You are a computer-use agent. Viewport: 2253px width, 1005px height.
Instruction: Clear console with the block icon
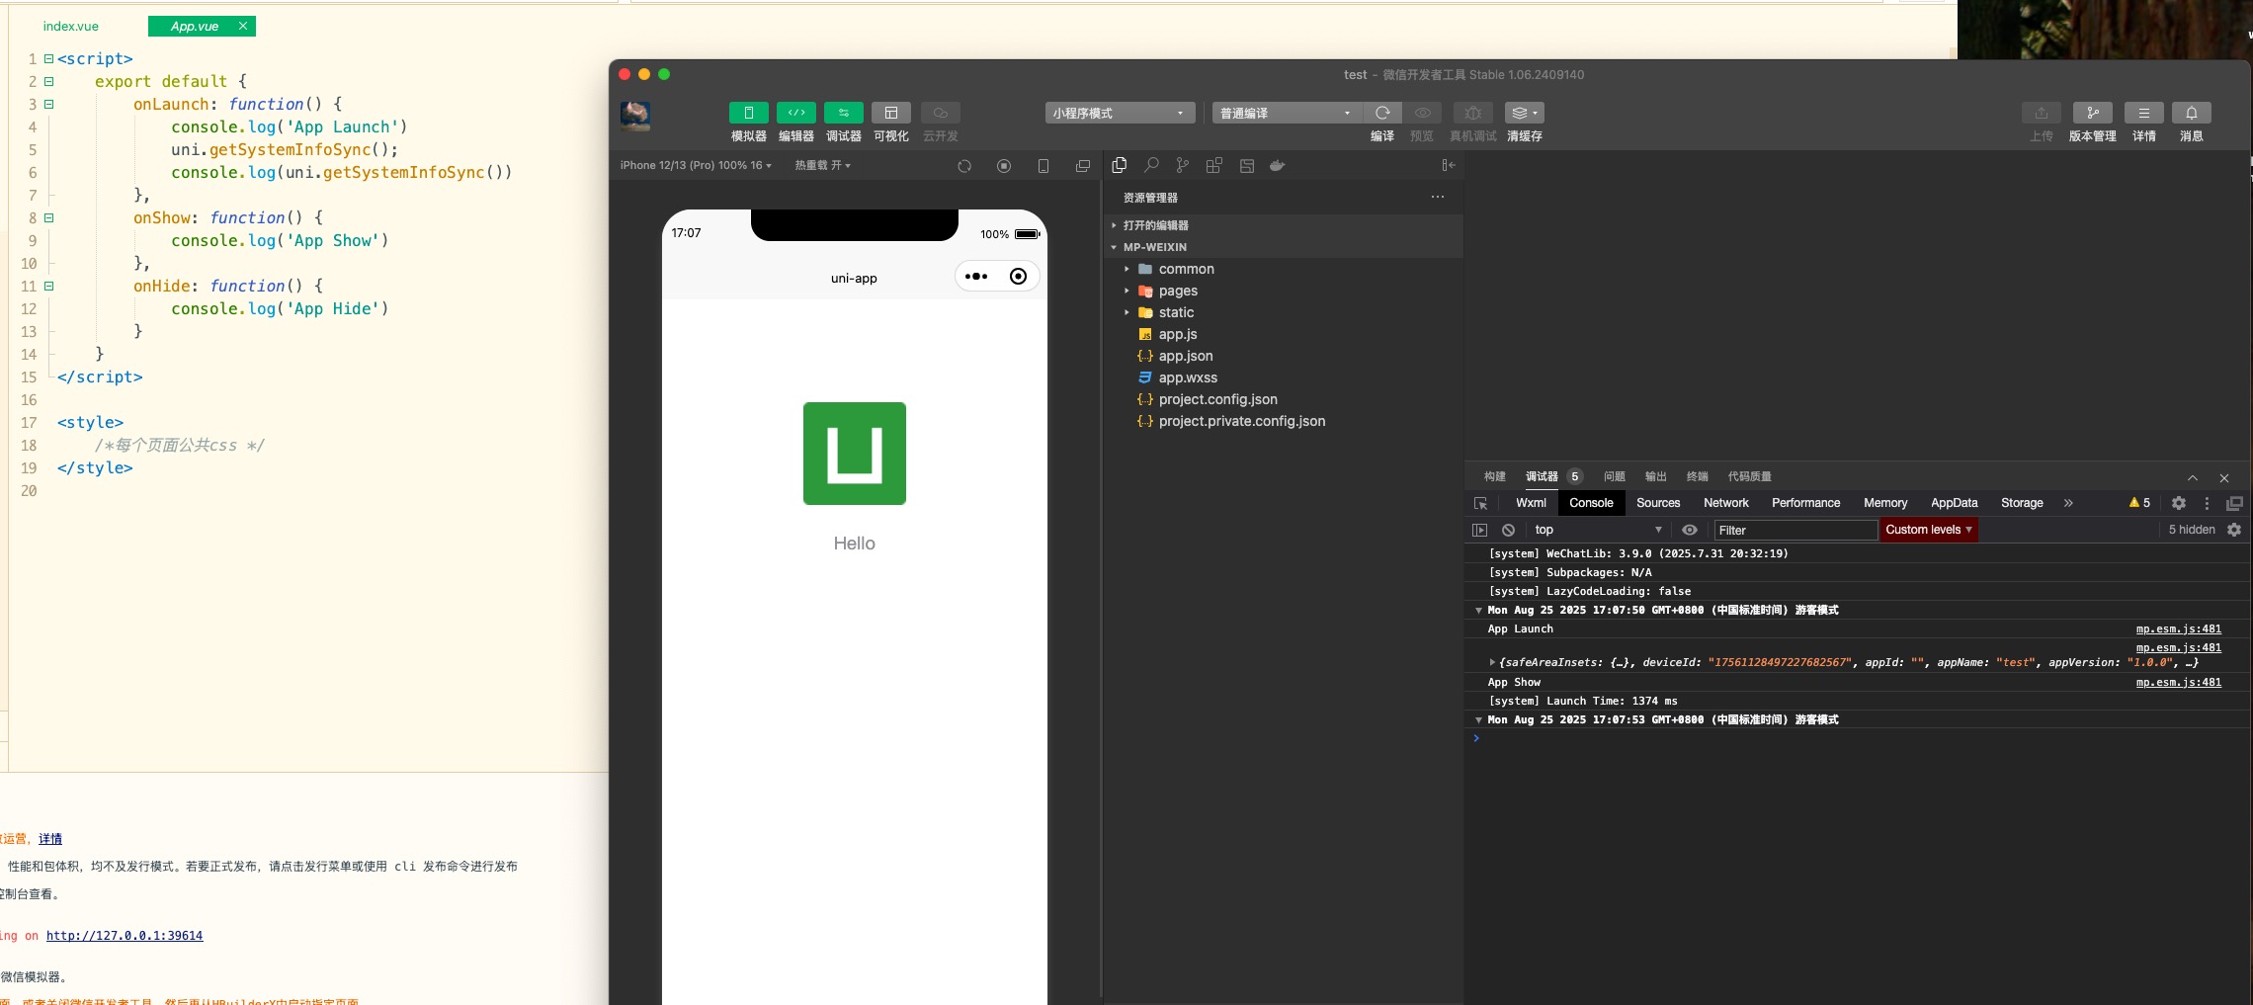point(1508,530)
